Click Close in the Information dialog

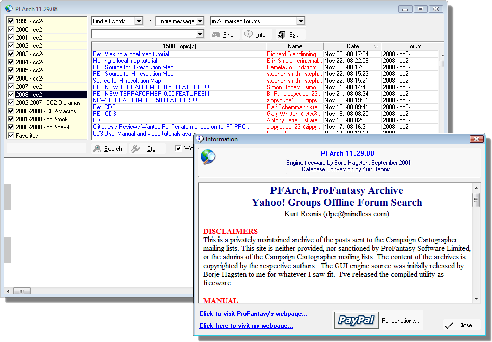(461, 325)
